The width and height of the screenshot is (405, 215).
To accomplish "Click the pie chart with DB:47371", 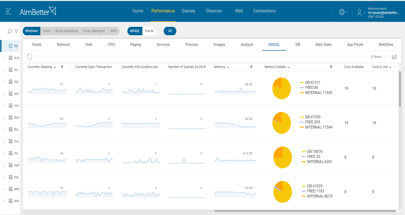I will tap(281, 88).
